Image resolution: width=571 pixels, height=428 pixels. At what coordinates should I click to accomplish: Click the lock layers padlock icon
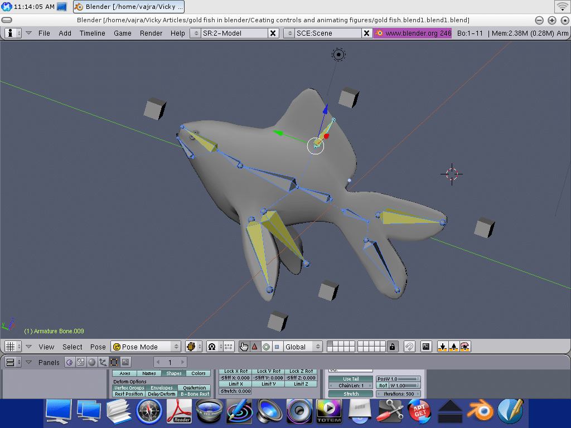pyautogui.click(x=393, y=347)
